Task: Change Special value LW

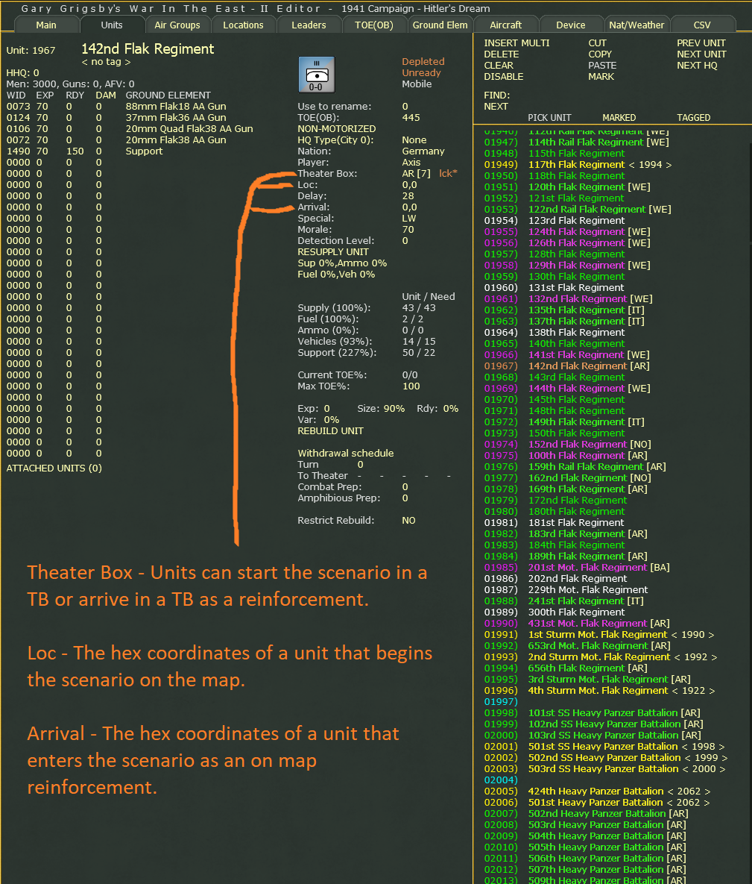Action: coord(409,218)
